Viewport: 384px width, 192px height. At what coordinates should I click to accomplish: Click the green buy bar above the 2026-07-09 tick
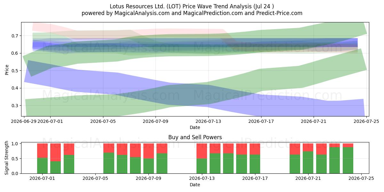point(149,166)
